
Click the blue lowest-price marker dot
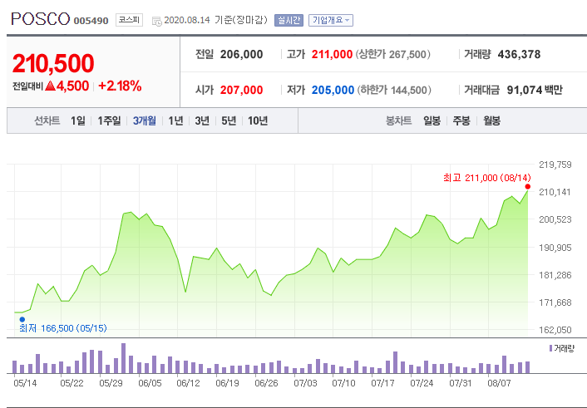point(22,319)
